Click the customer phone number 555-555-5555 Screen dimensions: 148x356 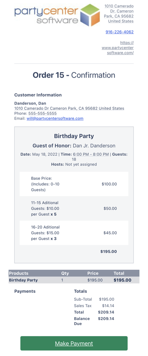tap(42, 113)
